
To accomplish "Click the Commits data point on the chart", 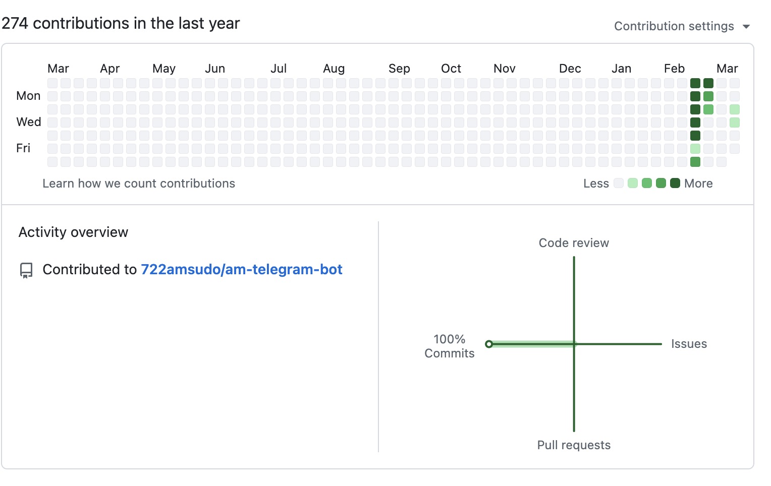I will (488, 344).
